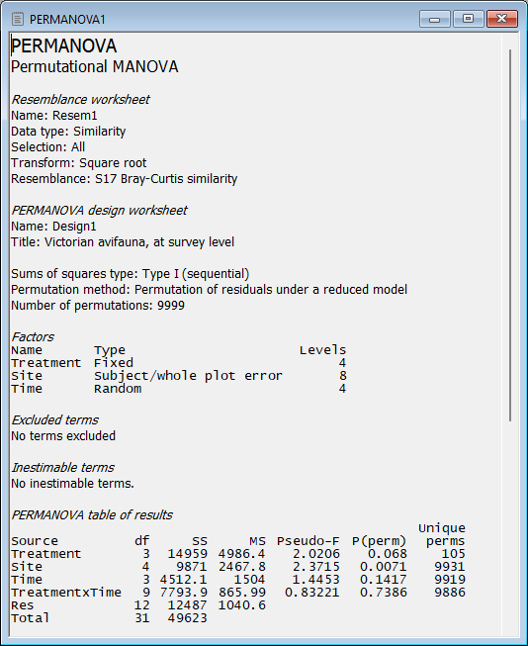Click the 'Random' type for Time
Image resolution: width=528 pixels, height=646 pixels.
tap(118, 389)
